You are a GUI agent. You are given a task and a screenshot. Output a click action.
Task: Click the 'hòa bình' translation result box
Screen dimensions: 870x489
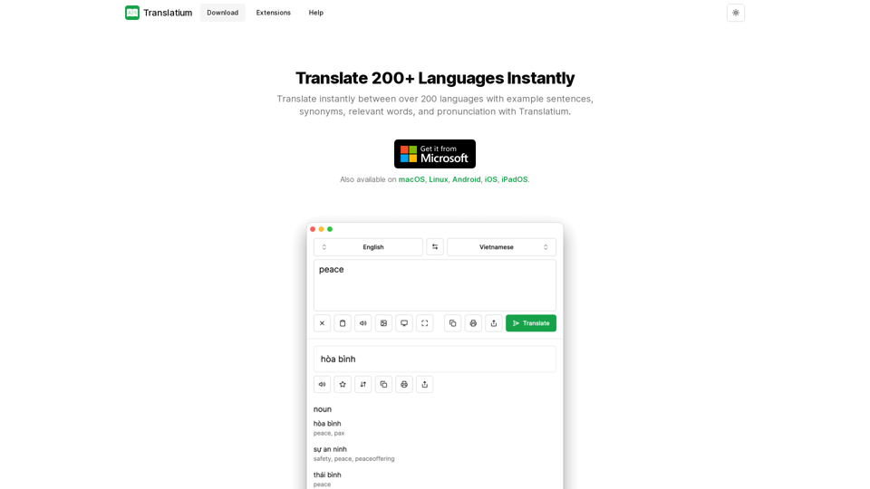tap(434, 360)
